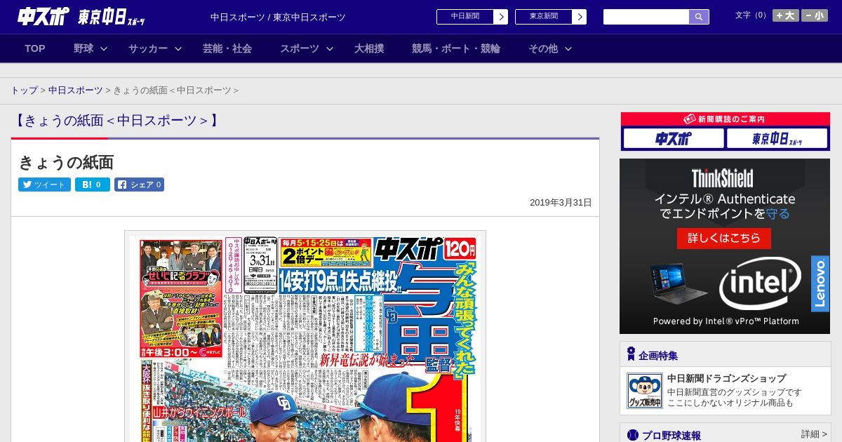Open the サッカー navigation menu
The image size is (842, 442).
point(148,48)
